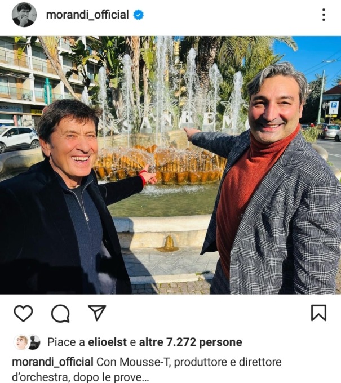Click morandi_official username in caption
This screenshot has height=383, width=341.
[52, 362]
